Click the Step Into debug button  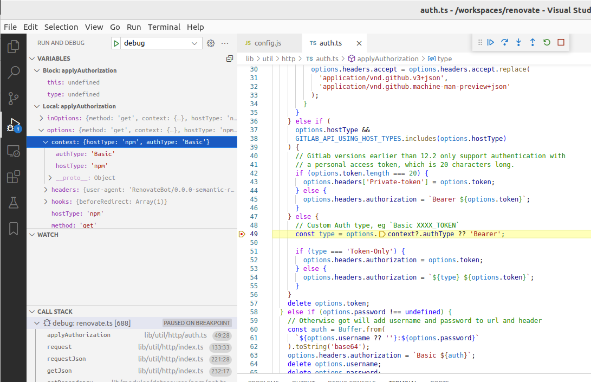pos(518,42)
